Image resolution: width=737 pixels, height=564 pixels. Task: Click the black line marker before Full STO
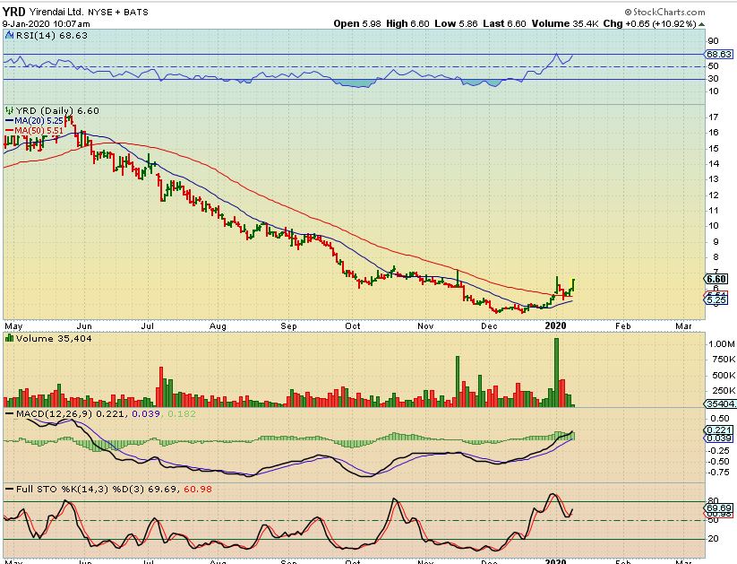click(9, 490)
